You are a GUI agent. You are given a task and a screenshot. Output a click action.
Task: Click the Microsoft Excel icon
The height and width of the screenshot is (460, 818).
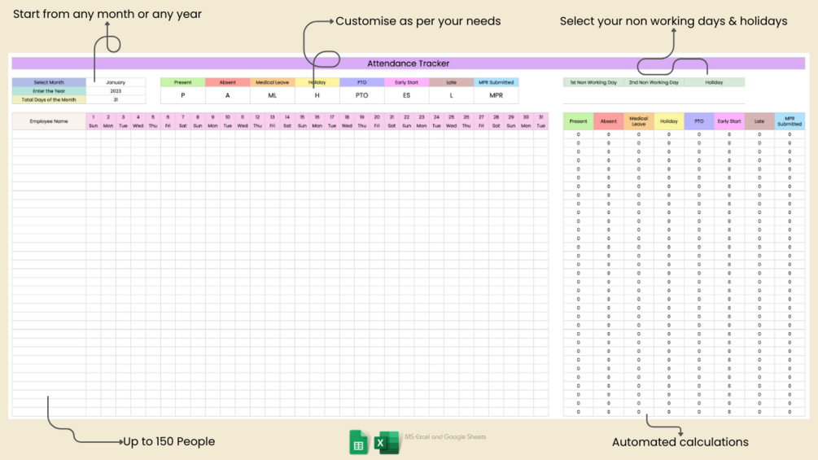point(387,443)
